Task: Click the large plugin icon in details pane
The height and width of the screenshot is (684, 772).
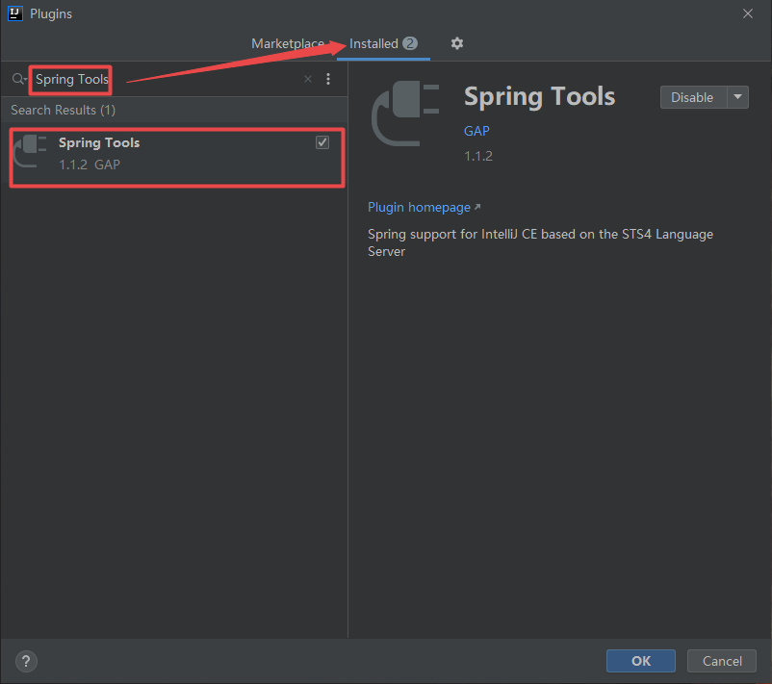Action: 405,114
